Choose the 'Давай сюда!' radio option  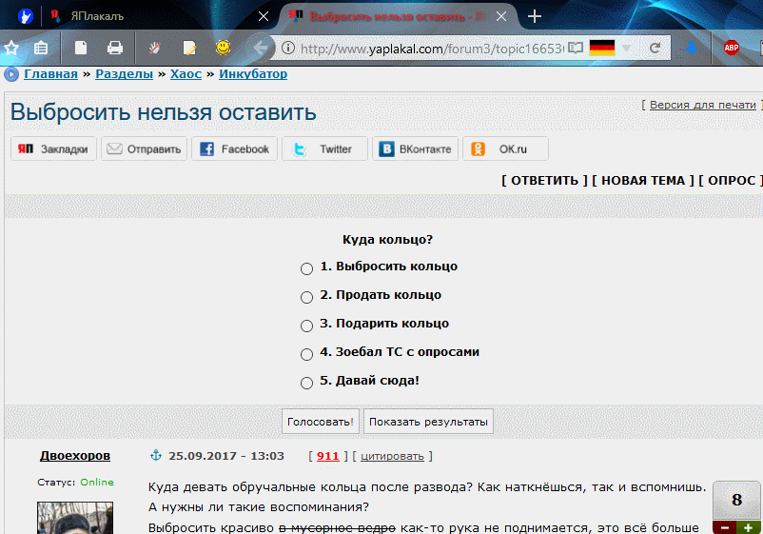(x=306, y=383)
